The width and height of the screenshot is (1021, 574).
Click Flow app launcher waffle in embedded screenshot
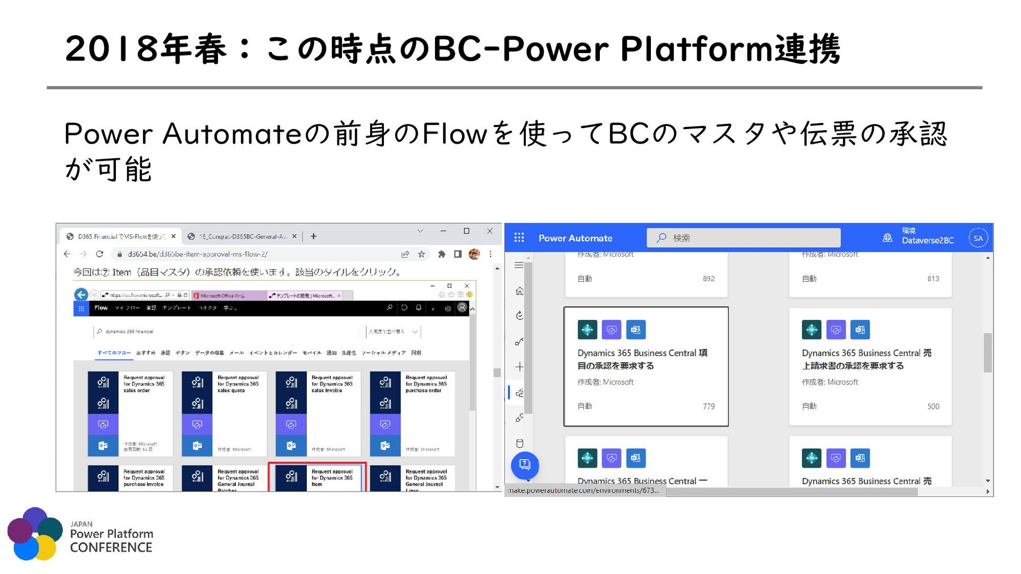[x=81, y=308]
